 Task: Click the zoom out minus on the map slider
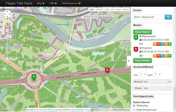(7, 59)
